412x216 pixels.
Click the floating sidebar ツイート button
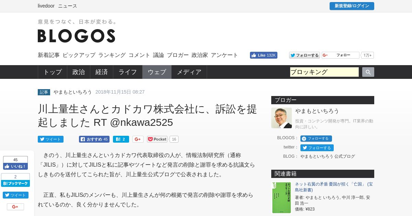(x=15, y=195)
